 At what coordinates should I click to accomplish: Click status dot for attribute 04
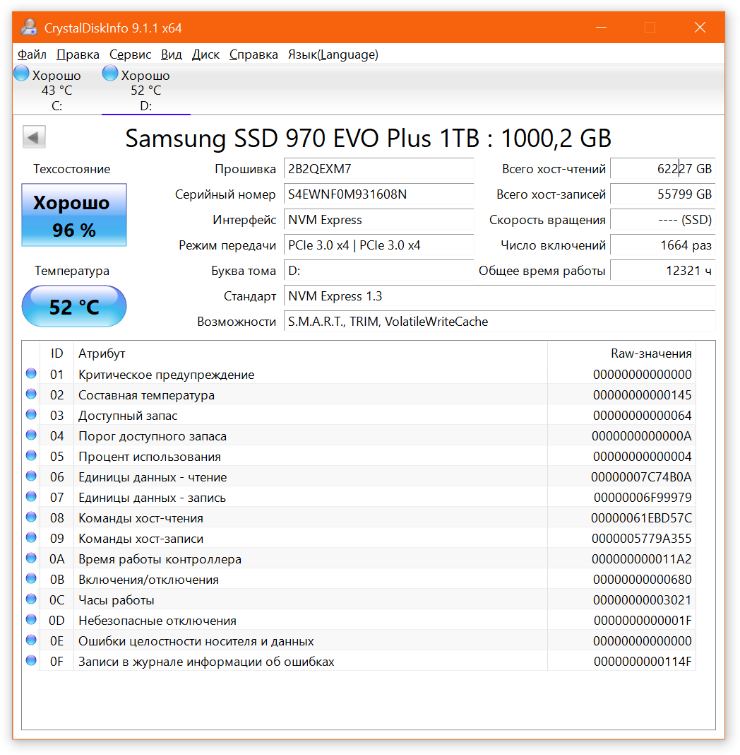click(31, 435)
